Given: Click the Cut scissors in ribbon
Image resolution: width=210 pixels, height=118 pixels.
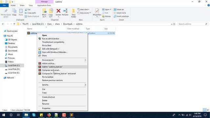Looking at the screenshot, I should pyautogui.click(x=28, y=10).
